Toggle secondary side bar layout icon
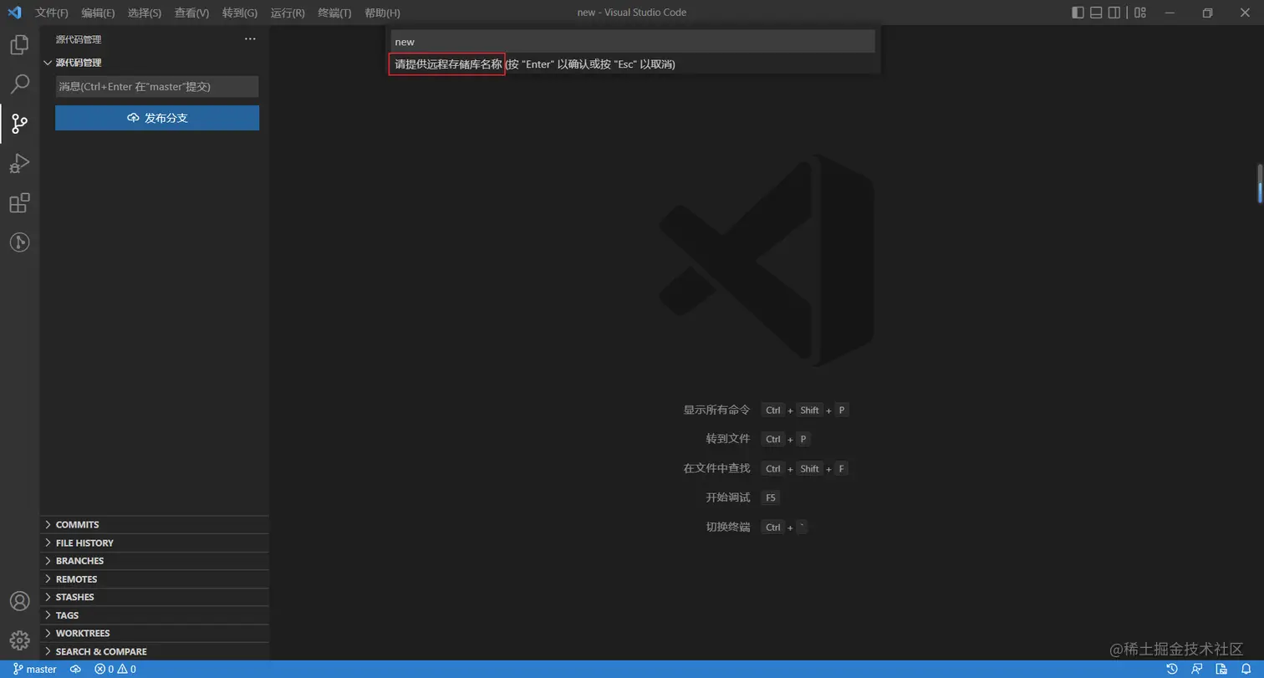Image resolution: width=1264 pixels, height=678 pixels. 1114,13
